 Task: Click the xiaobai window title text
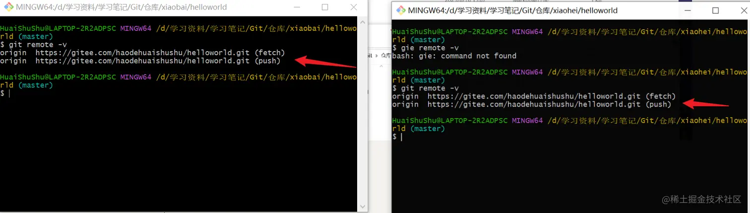click(122, 7)
